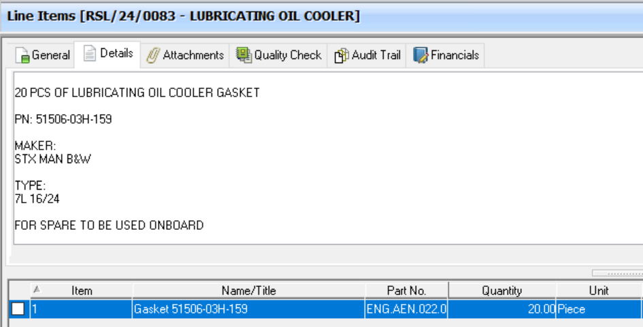Viewport: 643px width, 327px height.
Task: Click the Audit Trail tab icon
Action: (341, 56)
